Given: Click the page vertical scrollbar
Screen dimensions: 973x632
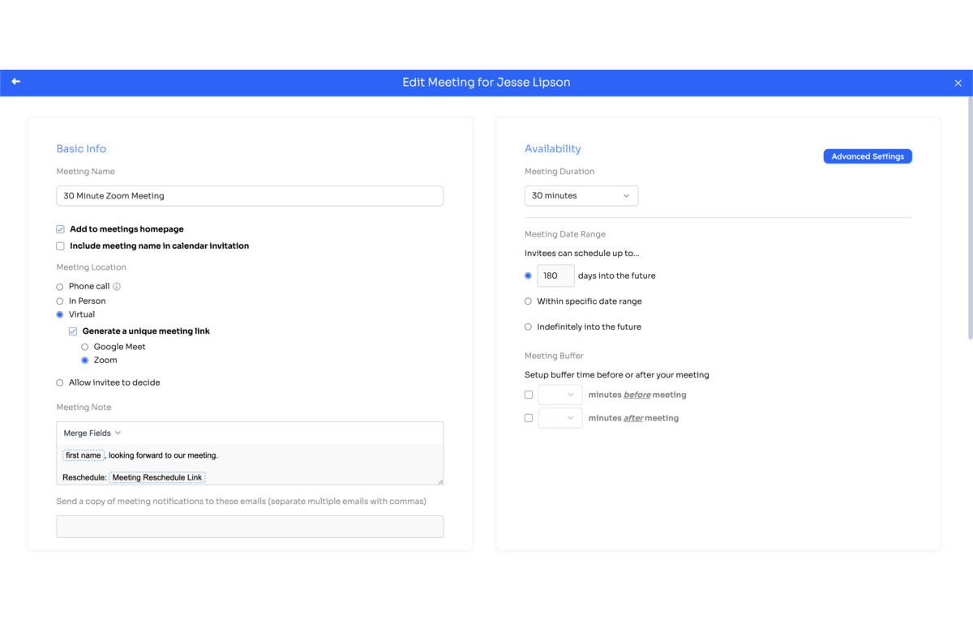Looking at the screenshot, I should tap(970, 219).
